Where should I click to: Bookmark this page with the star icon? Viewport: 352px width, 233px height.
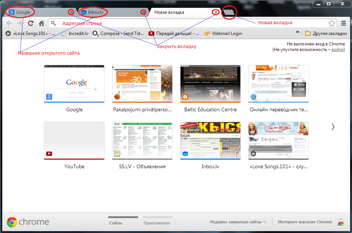(x=332, y=23)
